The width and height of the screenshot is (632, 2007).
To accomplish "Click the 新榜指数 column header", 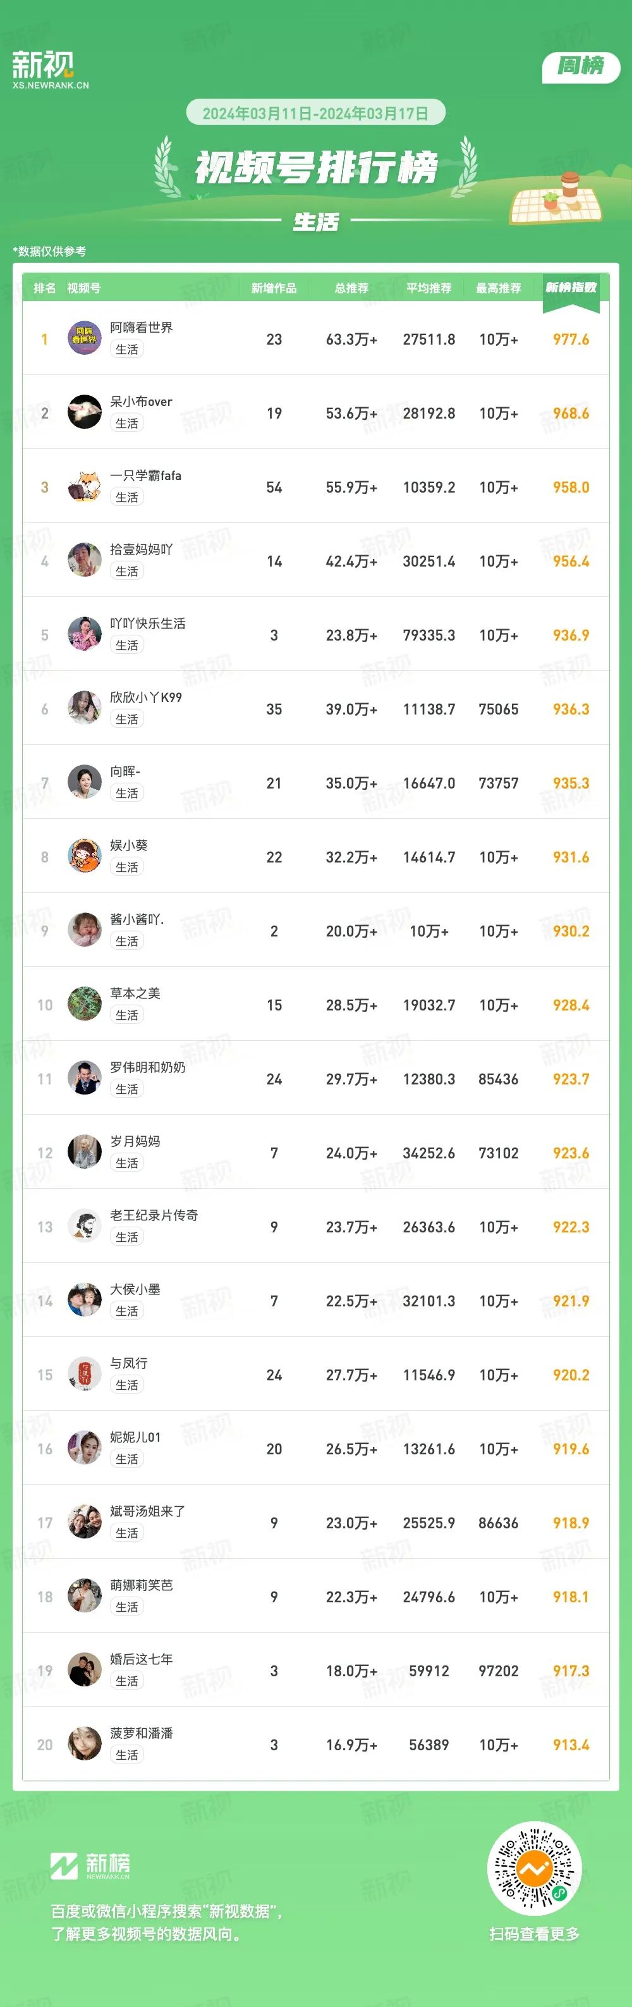I will tap(571, 288).
